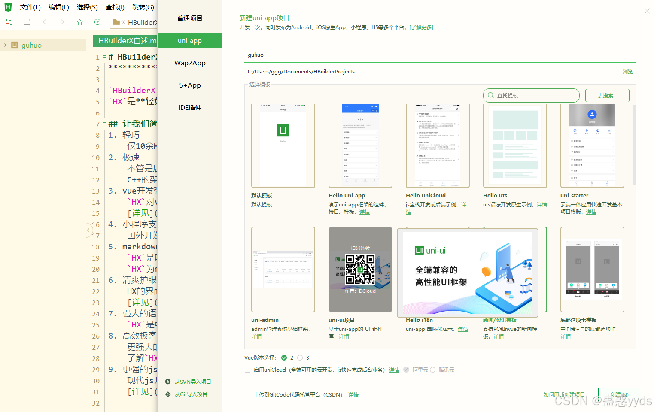Screen dimensions: 654x412
Task: Click 从SVN导入项目 link
Action: pyautogui.click(x=193, y=382)
